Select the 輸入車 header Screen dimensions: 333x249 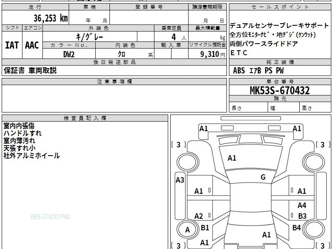(x=171, y=45)
